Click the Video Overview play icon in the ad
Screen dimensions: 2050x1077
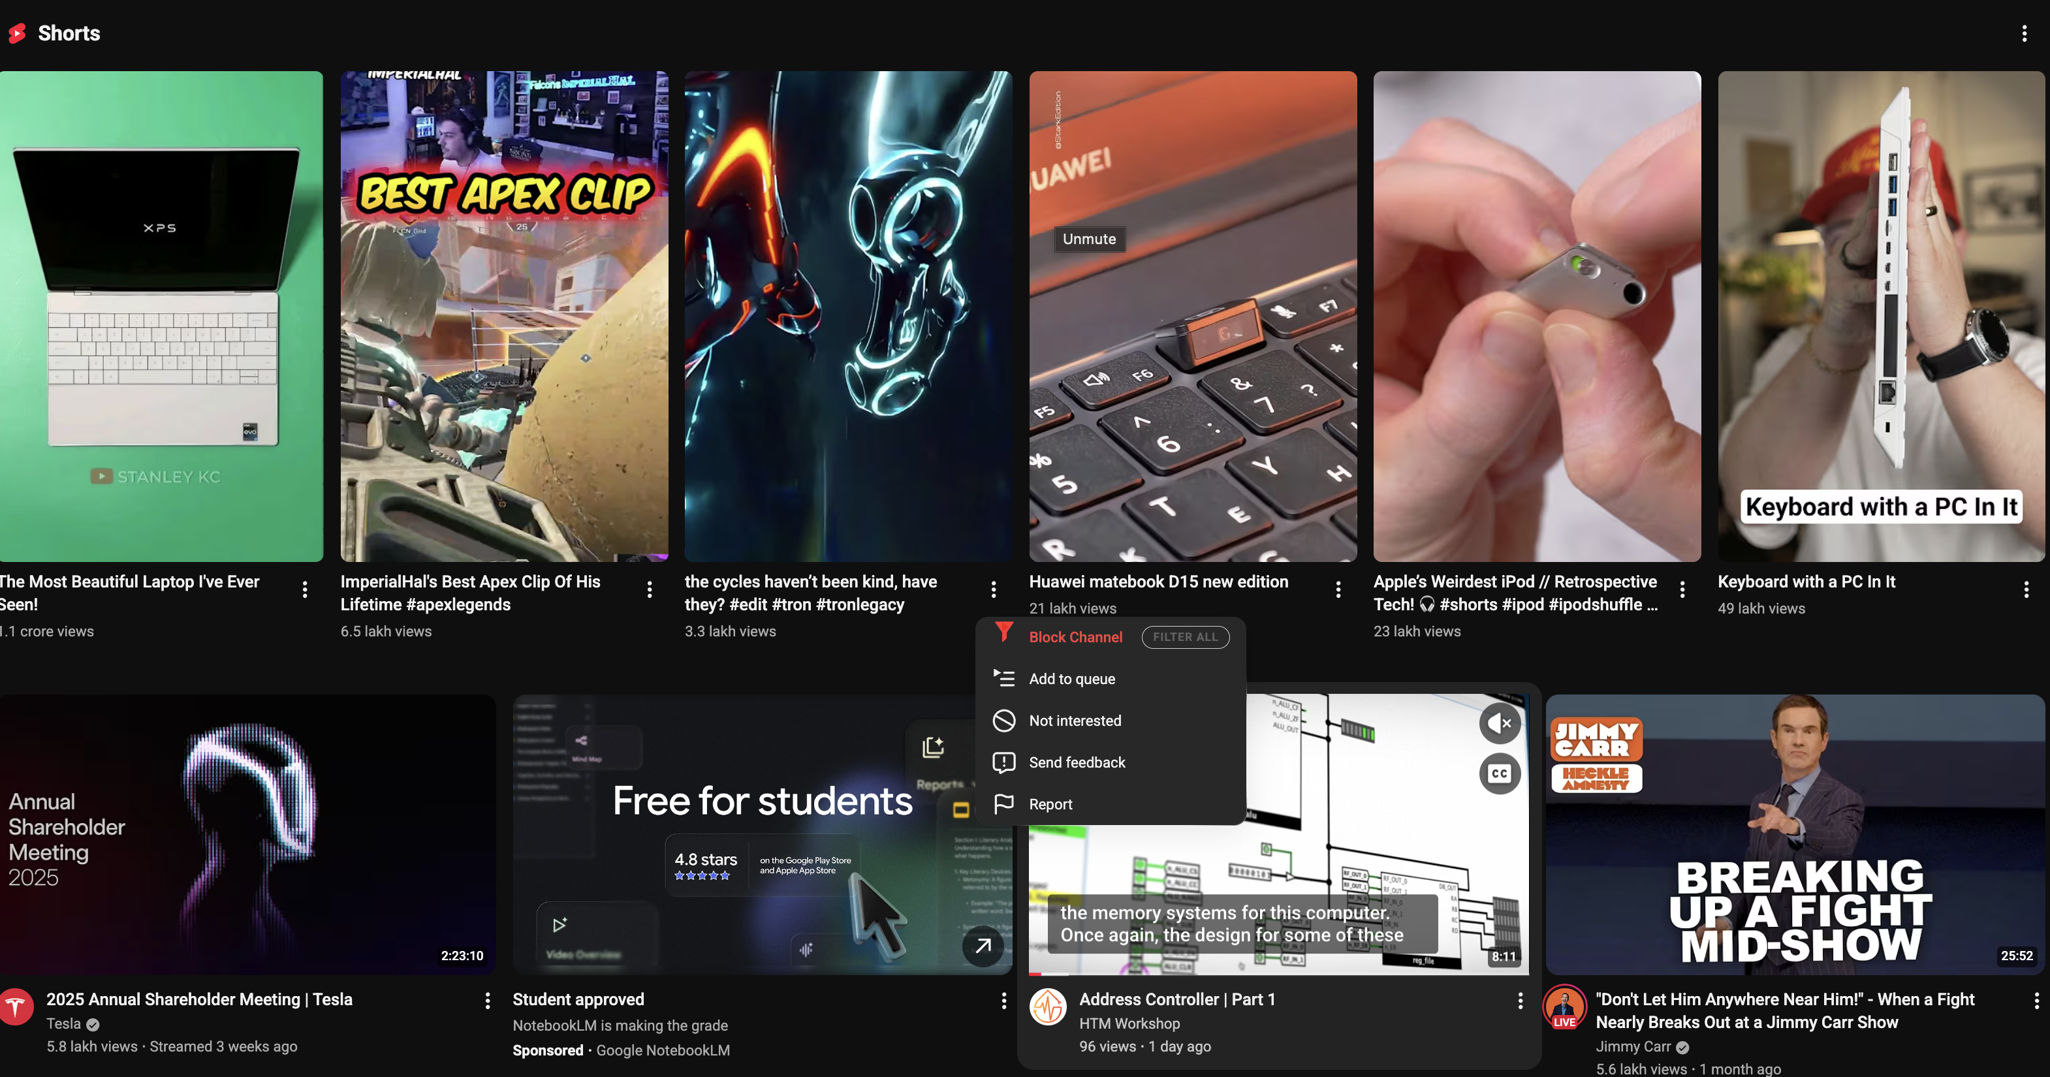560,924
